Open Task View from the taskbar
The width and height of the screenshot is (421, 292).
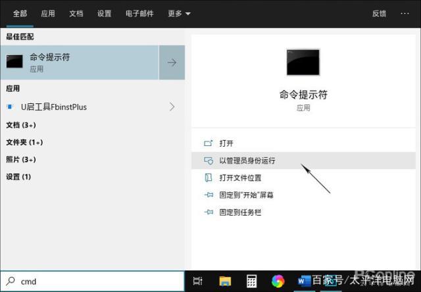click(x=197, y=281)
